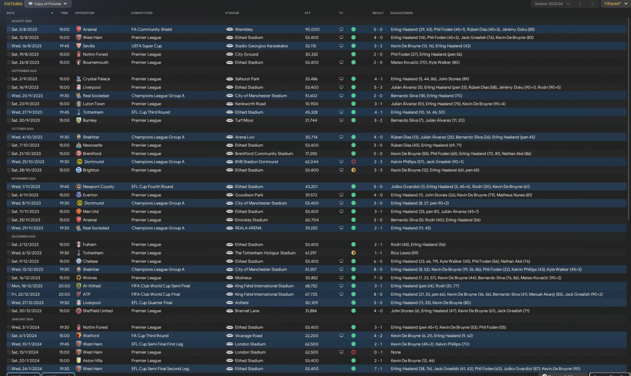
Task: Click the UEFA Super Cup competition
Action: pyautogui.click(x=146, y=46)
